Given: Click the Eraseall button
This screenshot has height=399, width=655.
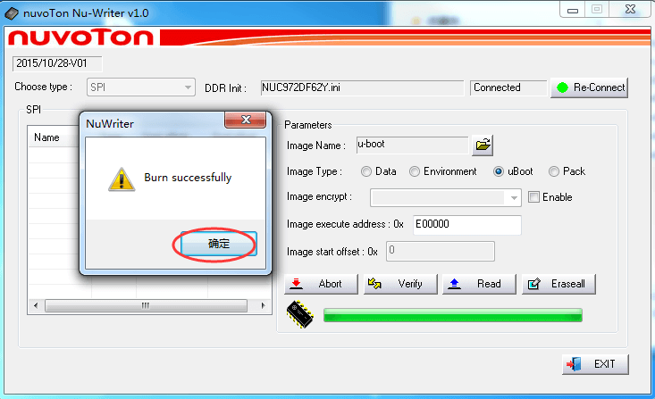Looking at the screenshot, I should point(558,284).
